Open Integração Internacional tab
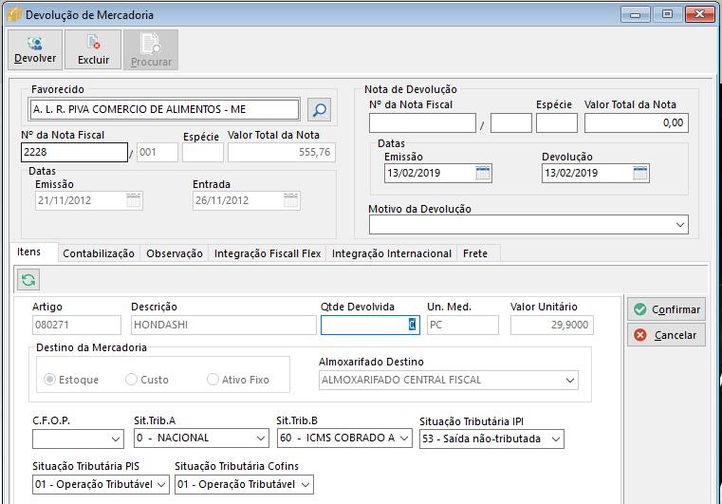This screenshot has width=722, height=504. point(392,253)
